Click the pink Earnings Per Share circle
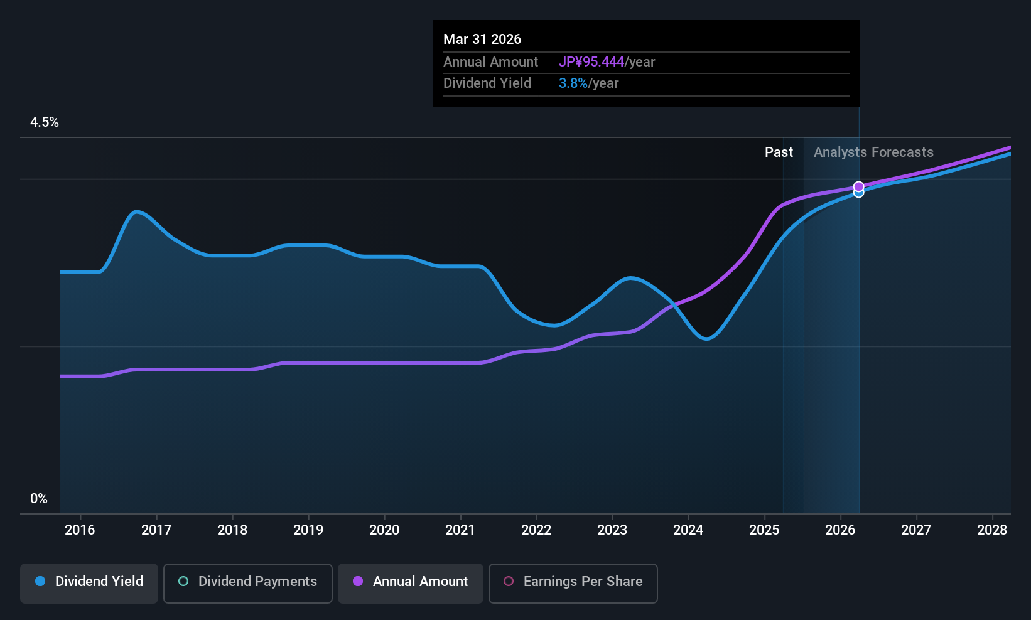The image size is (1031, 620). pyautogui.click(x=509, y=581)
